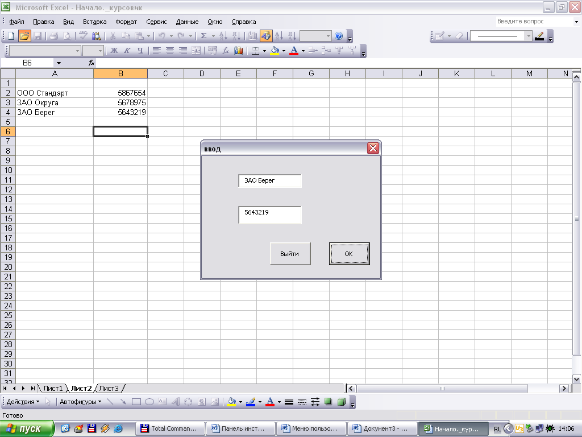The width and height of the screenshot is (582, 437).
Task: Click the Center alignment icon
Action: point(170,51)
